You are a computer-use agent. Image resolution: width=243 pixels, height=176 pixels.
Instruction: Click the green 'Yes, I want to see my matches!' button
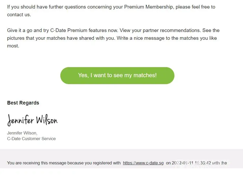coord(117,75)
